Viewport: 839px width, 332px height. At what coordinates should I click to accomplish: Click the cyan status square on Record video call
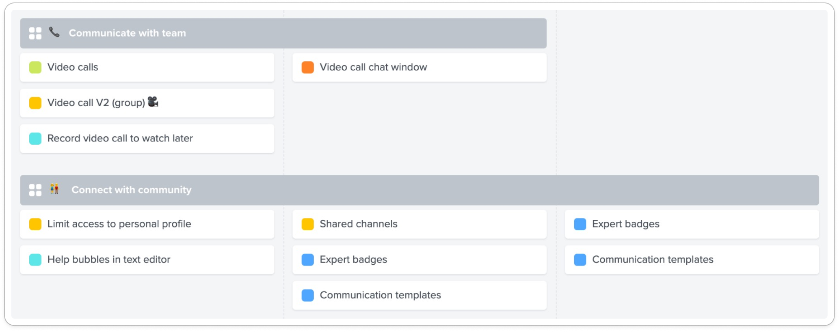coord(35,139)
